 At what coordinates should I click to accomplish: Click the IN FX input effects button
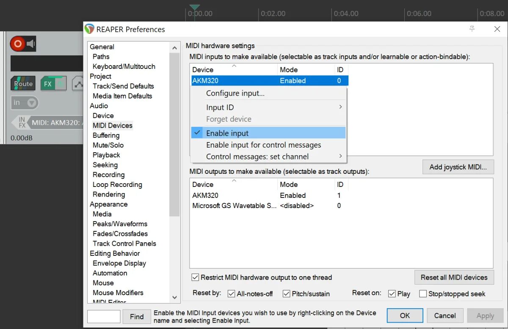click(22, 123)
